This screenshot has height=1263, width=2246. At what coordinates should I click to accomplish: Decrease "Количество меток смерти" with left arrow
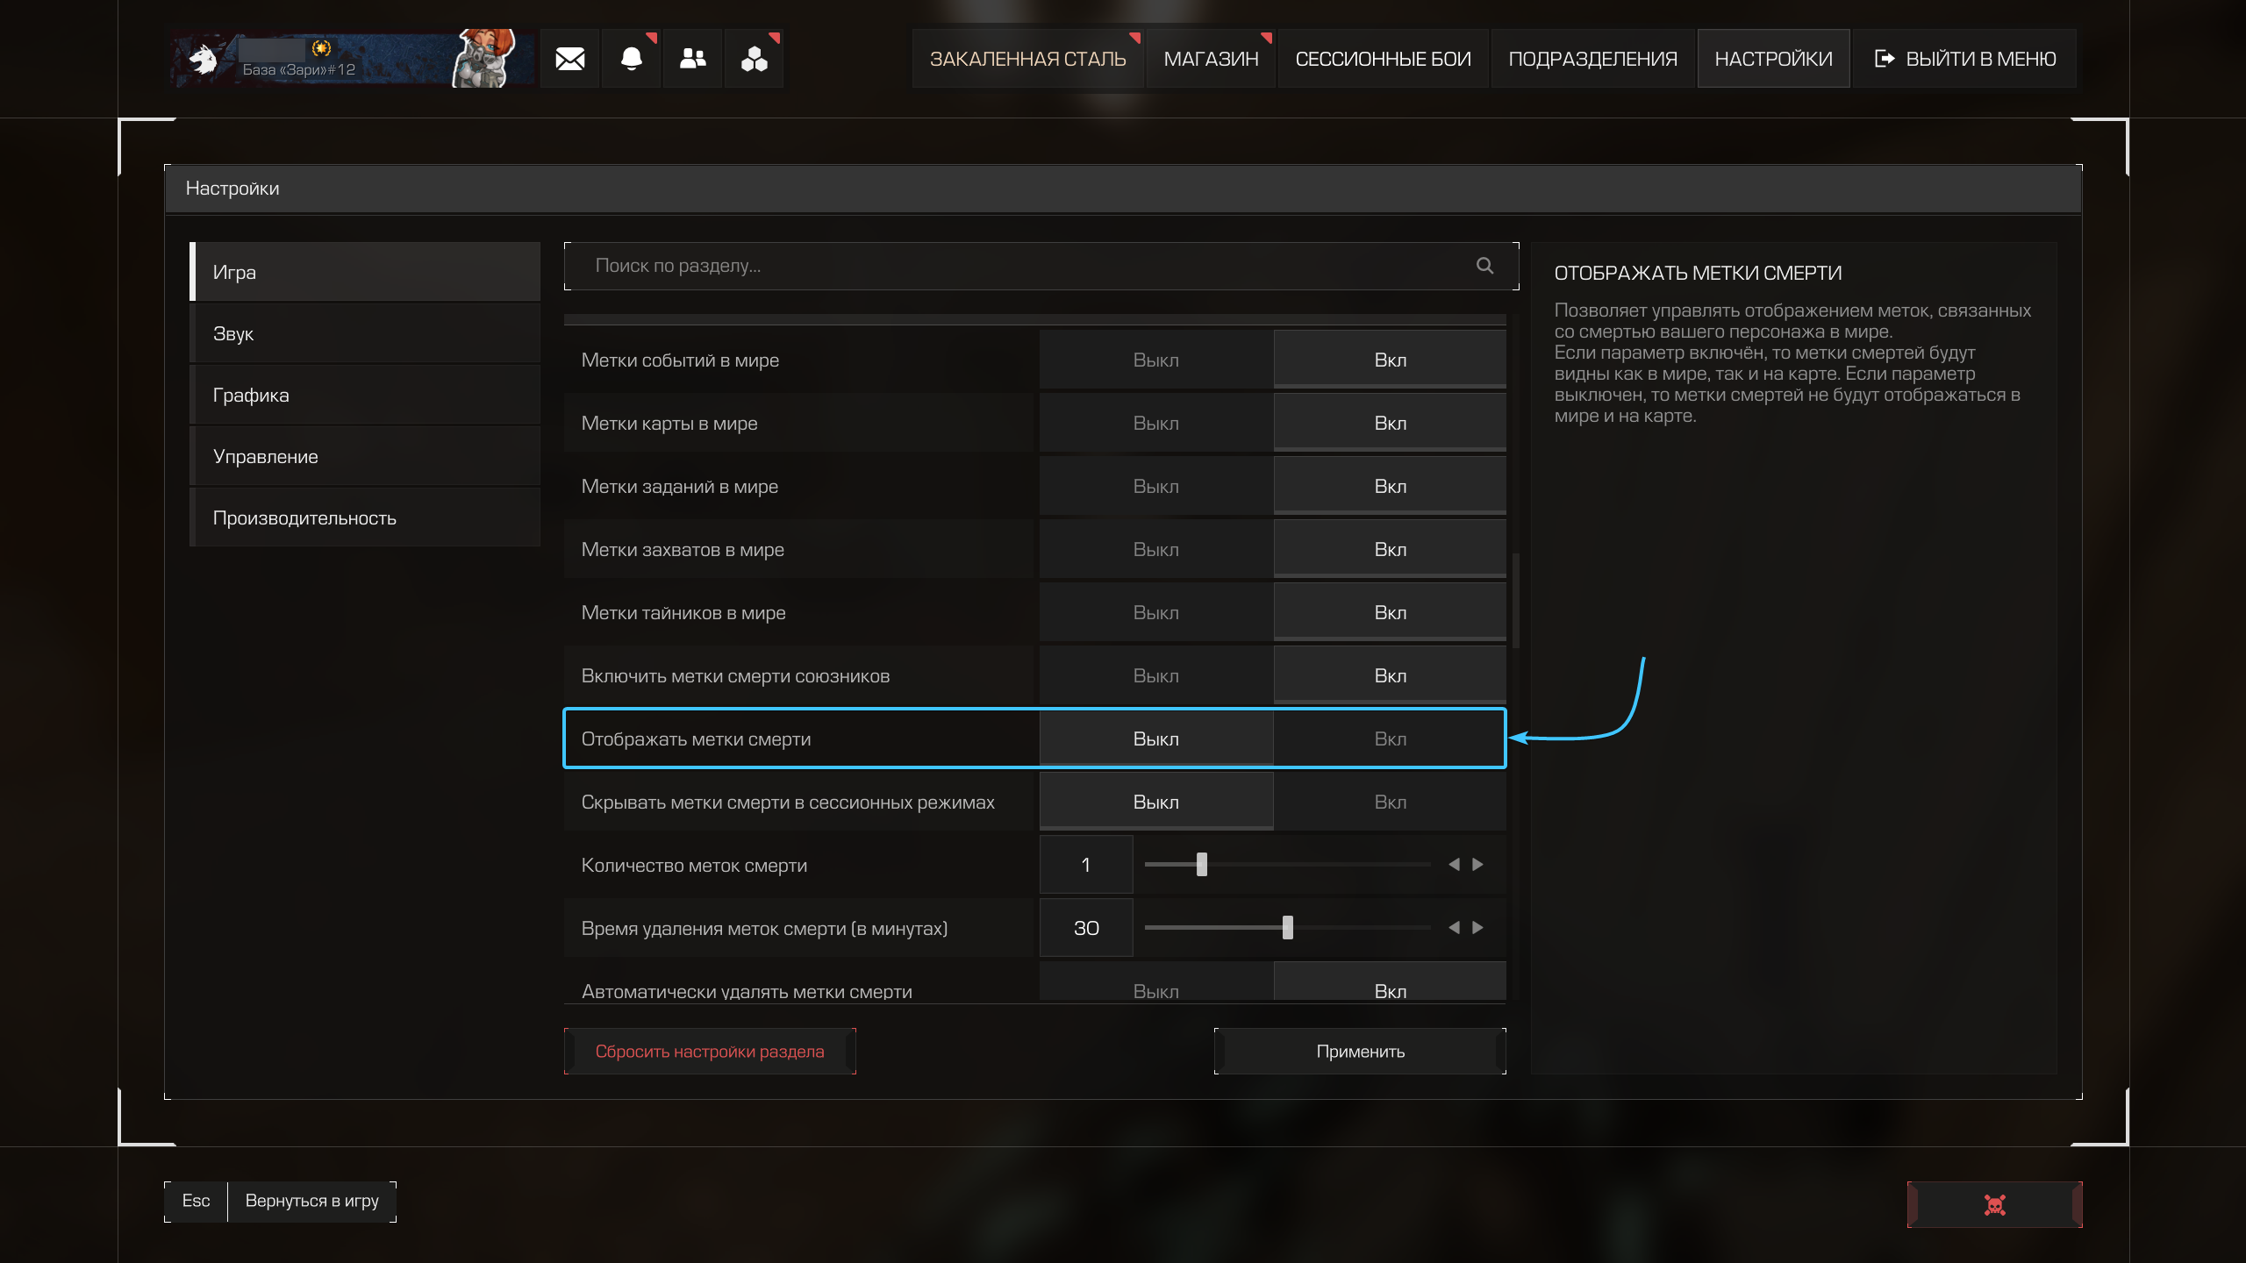(x=1454, y=865)
